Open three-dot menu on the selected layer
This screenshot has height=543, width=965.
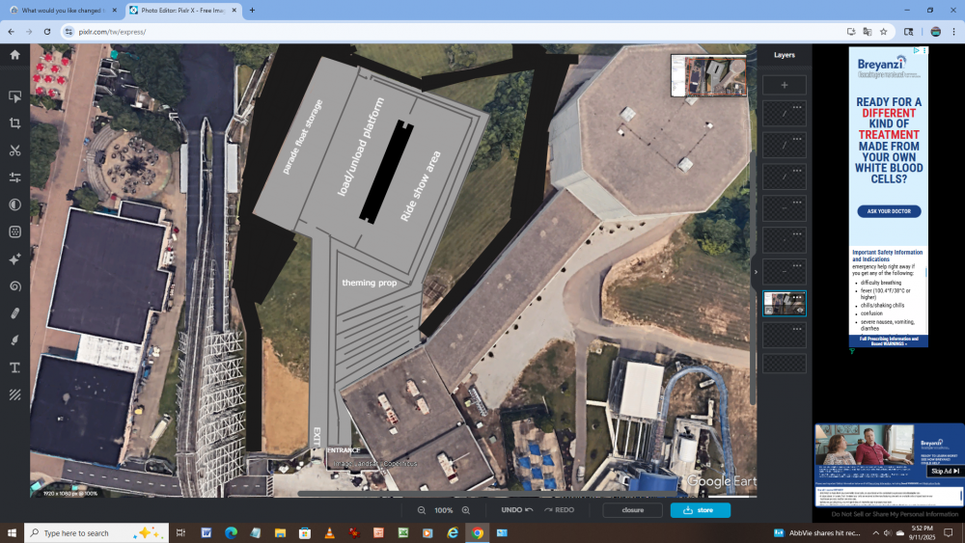[x=797, y=297]
